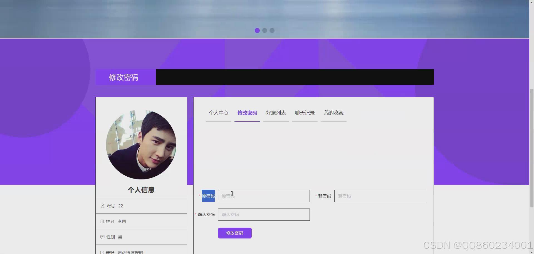This screenshot has height=254, width=534.
Task: Select the 修改密码 tab
Action: pyautogui.click(x=247, y=113)
